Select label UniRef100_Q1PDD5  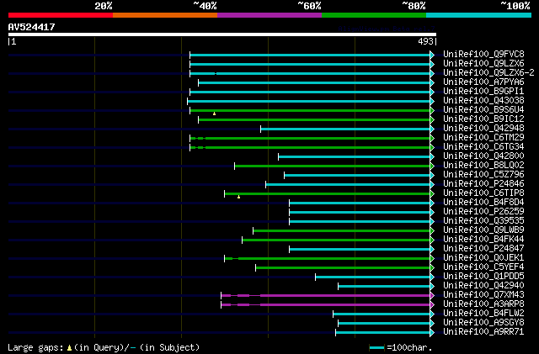tap(483, 277)
